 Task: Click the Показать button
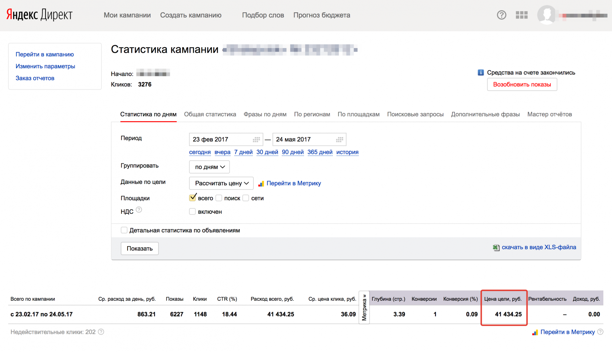coord(140,248)
